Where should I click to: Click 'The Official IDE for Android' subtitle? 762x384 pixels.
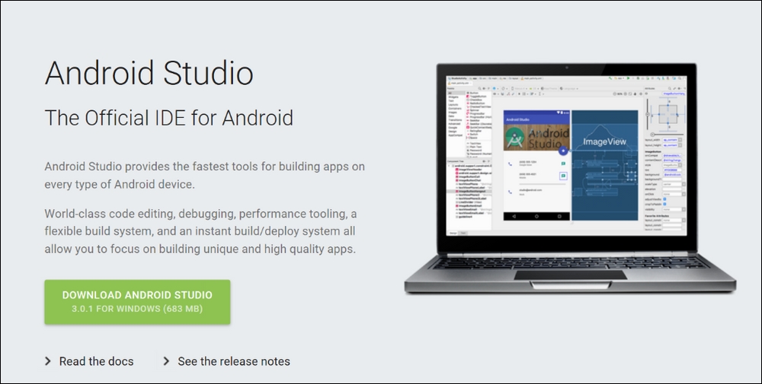pyautogui.click(x=169, y=118)
